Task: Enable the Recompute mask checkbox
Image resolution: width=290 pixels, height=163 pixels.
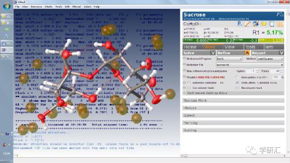Action: point(237,88)
